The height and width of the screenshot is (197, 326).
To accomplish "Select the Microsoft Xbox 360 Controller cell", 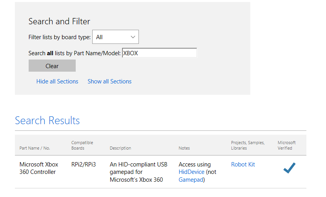I will point(39,168).
